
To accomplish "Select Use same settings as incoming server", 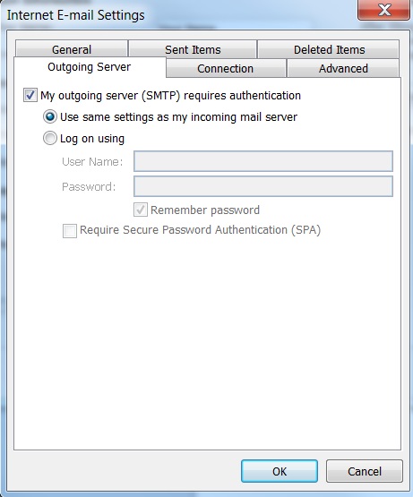I will click(50, 116).
